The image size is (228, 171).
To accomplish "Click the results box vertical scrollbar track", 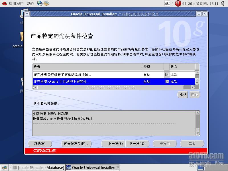I will (x=198, y=121).
